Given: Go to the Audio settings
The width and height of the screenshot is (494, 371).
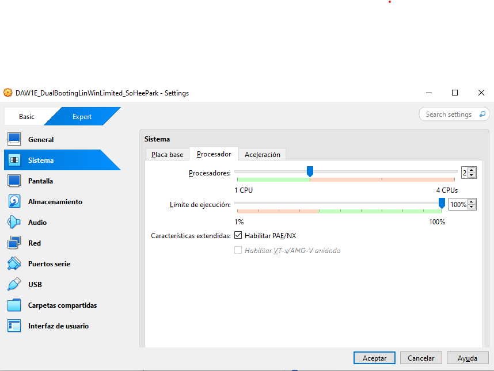Looking at the screenshot, I should (x=37, y=223).
